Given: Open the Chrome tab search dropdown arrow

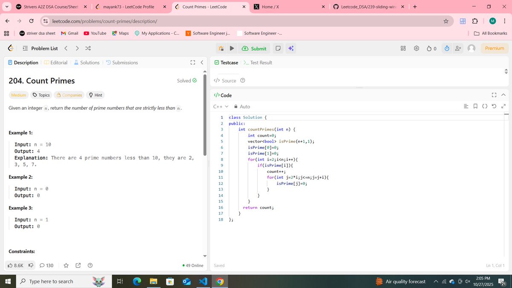Looking at the screenshot, I should pyautogui.click(x=6, y=7).
